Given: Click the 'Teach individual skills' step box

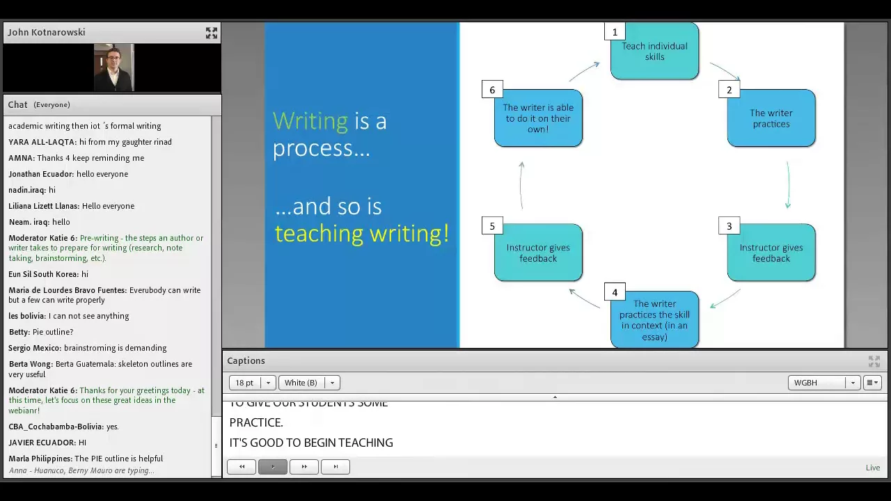Looking at the screenshot, I should coord(654,51).
